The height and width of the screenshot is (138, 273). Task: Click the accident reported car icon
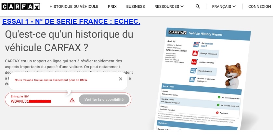pos(194,62)
